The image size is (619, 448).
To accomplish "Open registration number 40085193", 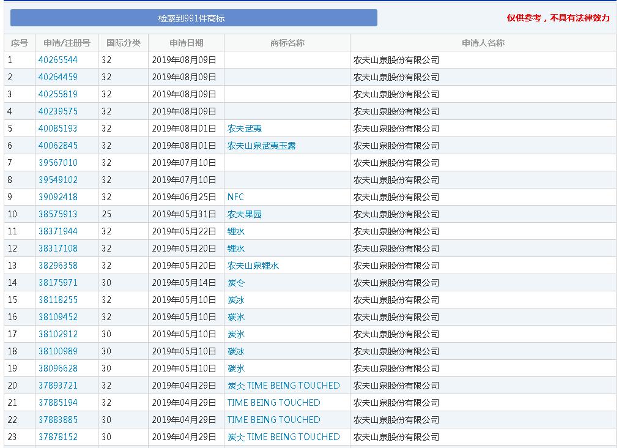I will 58,129.
